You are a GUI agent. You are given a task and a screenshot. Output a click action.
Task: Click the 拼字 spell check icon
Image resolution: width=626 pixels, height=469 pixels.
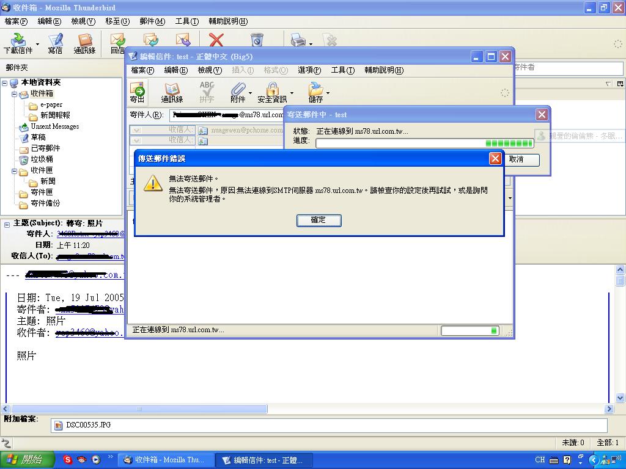[207, 92]
